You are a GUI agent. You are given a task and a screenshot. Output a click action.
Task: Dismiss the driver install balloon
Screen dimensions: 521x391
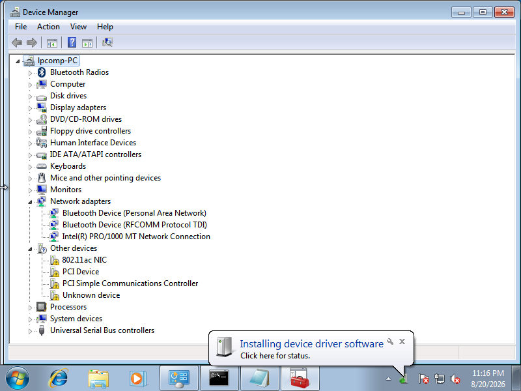[x=402, y=341]
